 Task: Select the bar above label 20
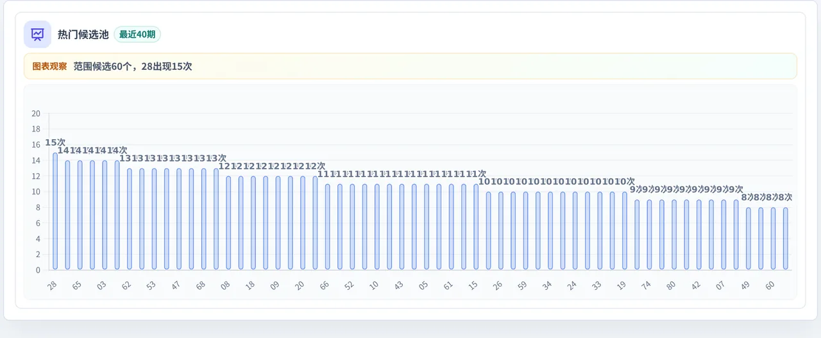303,223
